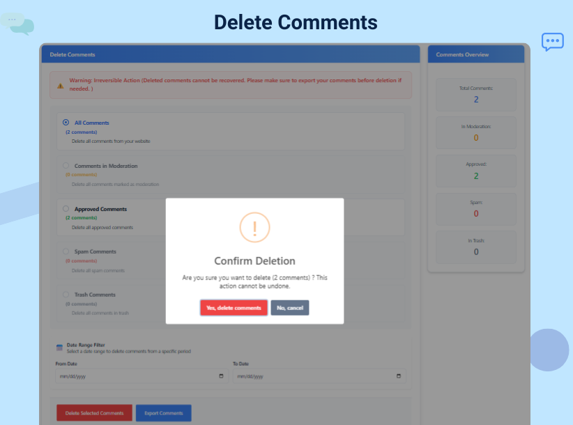This screenshot has height=425, width=573.
Task: Choose the Approved Comments radio button
Action: pyautogui.click(x=66, y=208)
